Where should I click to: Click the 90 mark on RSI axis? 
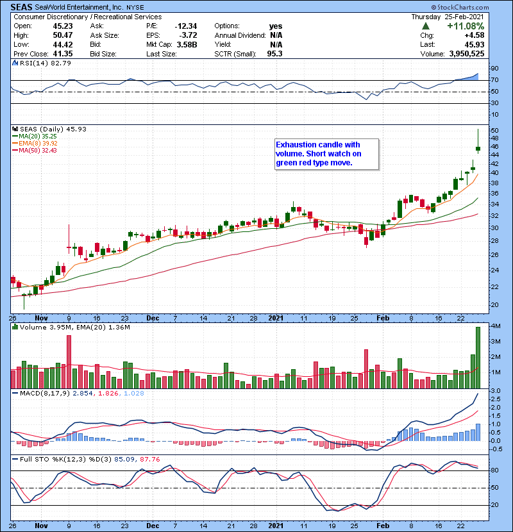pos(494,69)
